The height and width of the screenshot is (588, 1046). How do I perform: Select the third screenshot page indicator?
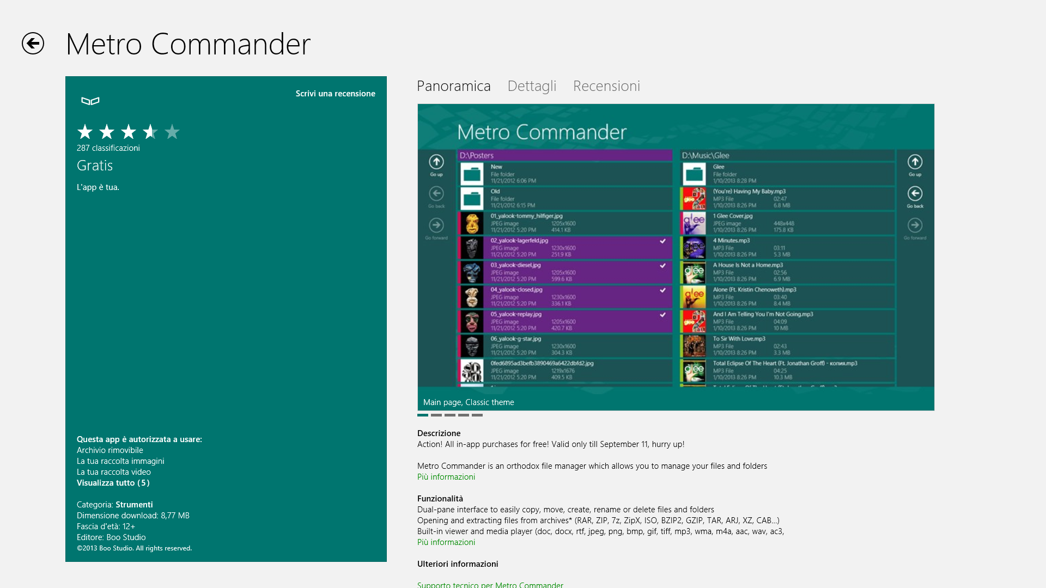450,415
